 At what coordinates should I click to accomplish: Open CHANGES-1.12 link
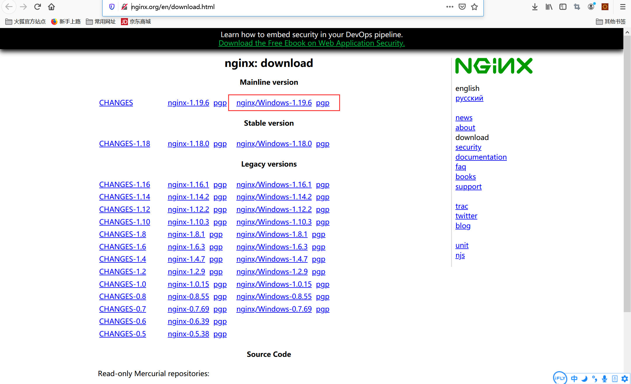click(x=124, y=210)
